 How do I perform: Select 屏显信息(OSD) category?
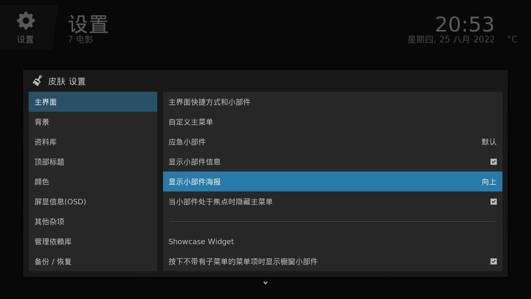[x=93, y=202]
